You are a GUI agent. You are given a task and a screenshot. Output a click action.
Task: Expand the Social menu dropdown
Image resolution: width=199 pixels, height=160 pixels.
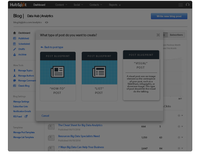click(x=78, y=5)
